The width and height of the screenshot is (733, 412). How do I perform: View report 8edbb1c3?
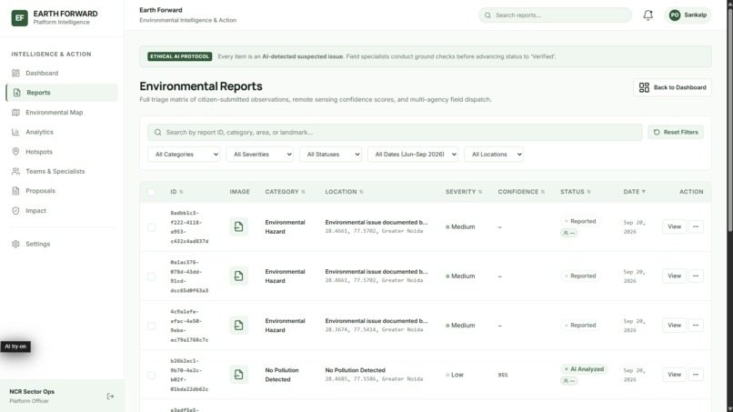point(674,226)
